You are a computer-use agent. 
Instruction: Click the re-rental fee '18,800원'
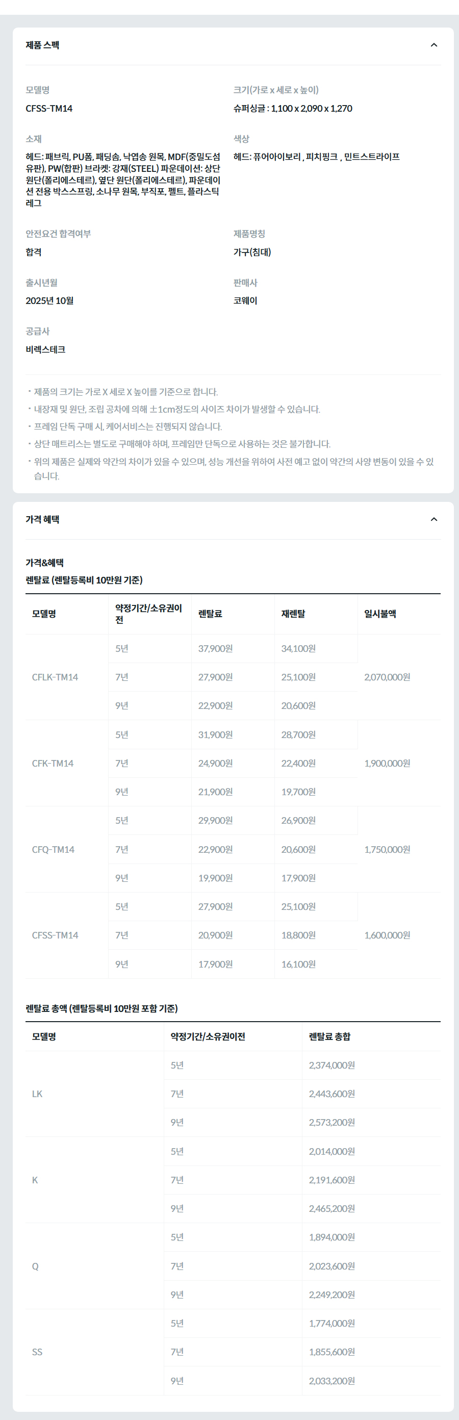pyautogui.click(x=298, y=935)
